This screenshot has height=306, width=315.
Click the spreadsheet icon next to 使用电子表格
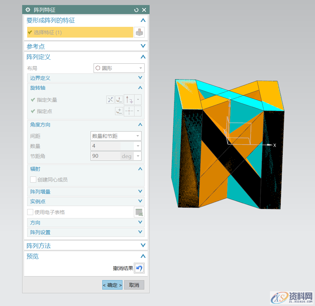[x=139, y=212]
